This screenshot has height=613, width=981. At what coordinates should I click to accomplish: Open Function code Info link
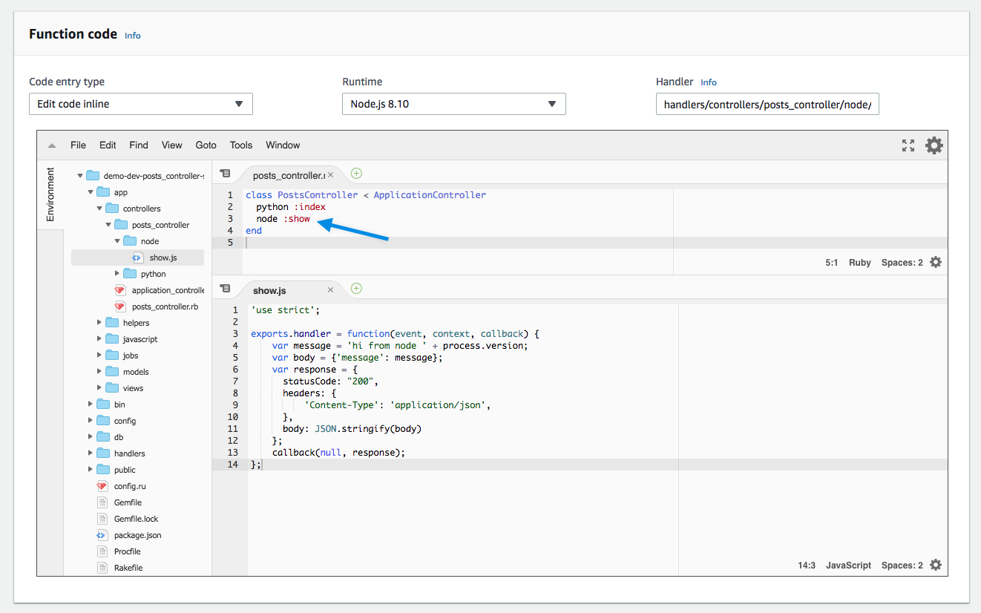coord(132,36)
